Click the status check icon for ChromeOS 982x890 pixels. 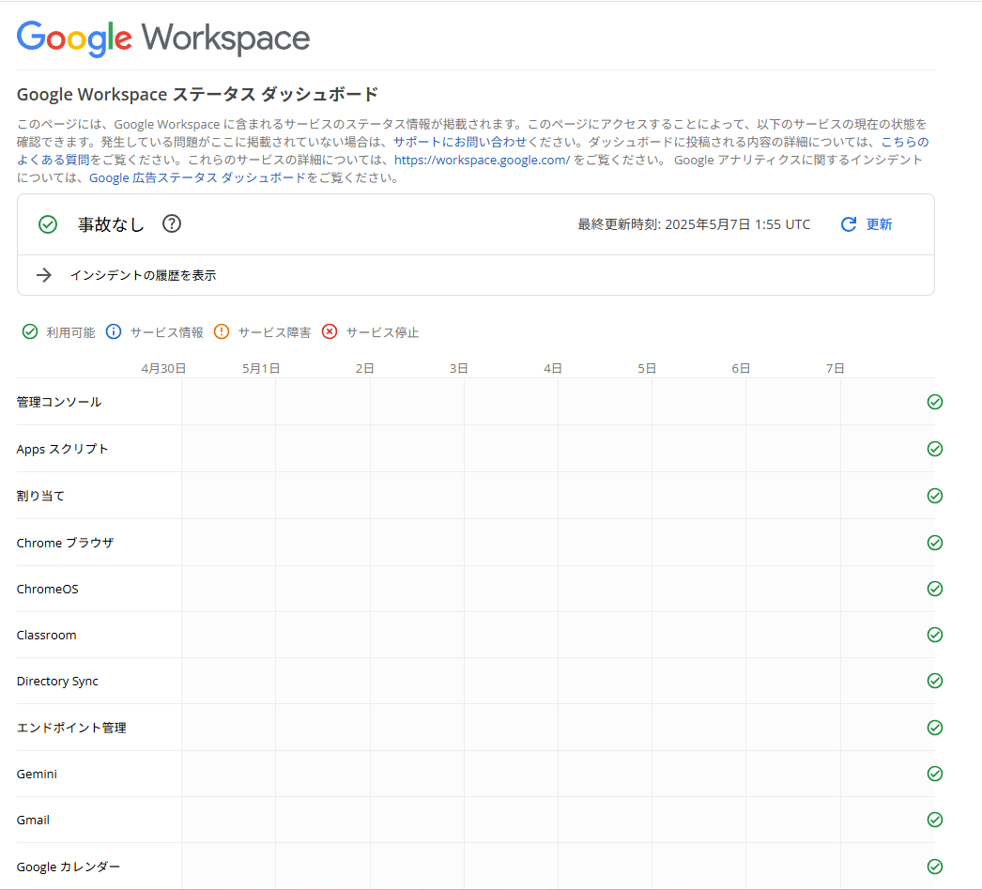tap(935, 589)
